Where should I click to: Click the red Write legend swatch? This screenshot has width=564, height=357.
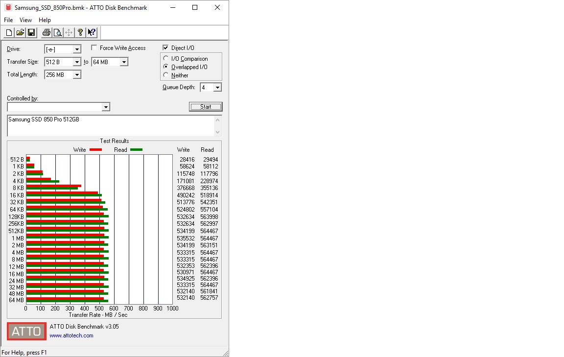click(95, 150)
